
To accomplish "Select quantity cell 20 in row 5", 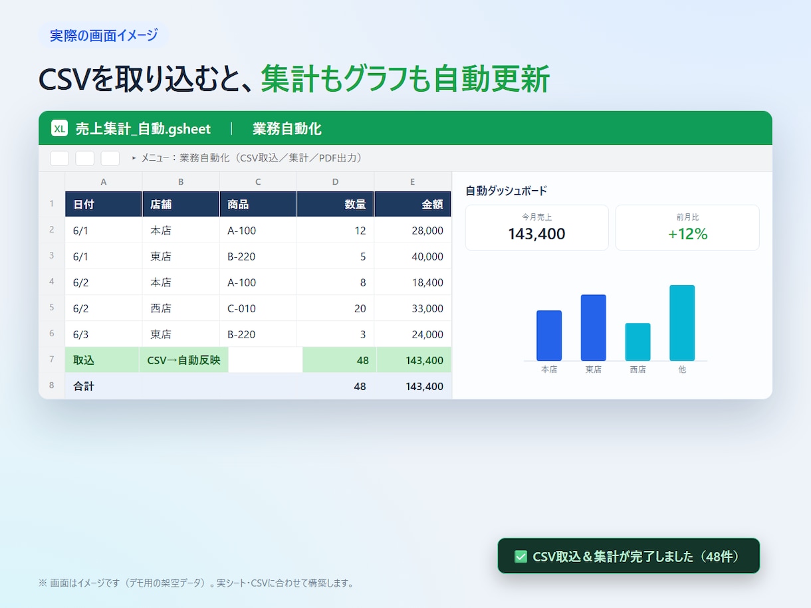I will coord(335,308).
